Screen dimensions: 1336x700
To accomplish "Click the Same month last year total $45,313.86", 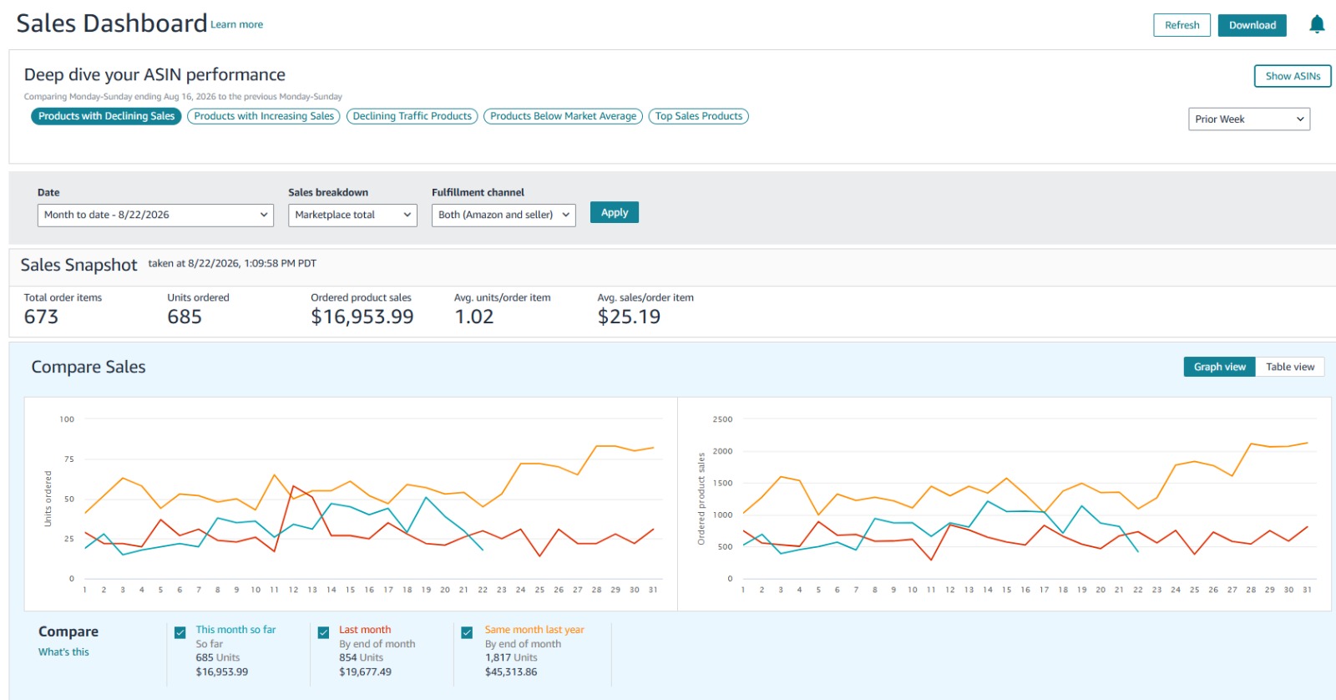I will [x=511, y=672].
